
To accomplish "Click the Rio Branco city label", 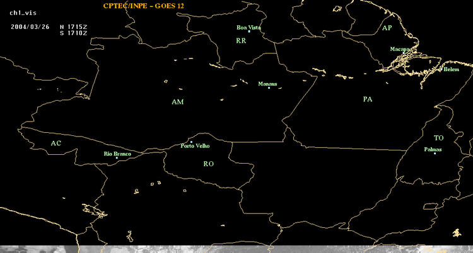I will click(117, 154).
